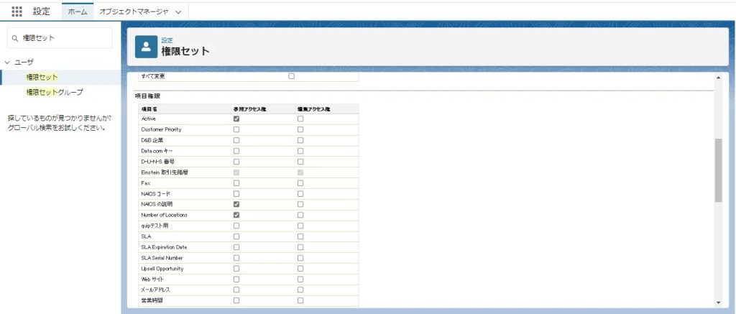The width and height of the screenshot is (736, 314).
Task: Check edit access for SLA Expiration Date
Action: pyautogui.click(x=300, y=247)
